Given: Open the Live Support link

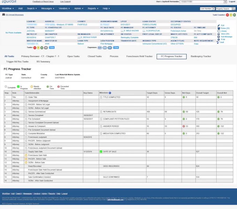Looking at the screenshot, I should point(65,1).
